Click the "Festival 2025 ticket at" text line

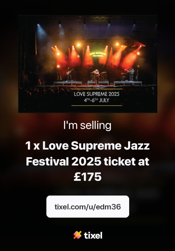click(x=87, y=162)
